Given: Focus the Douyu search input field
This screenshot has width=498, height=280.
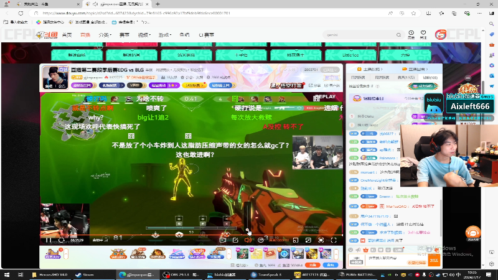Looking at the screenshot, I should pyautogui.click(x=359, y=35).
